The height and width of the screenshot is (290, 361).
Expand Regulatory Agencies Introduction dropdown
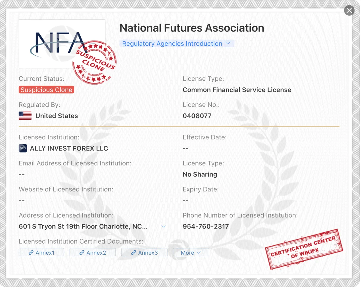tap(177, 44)
